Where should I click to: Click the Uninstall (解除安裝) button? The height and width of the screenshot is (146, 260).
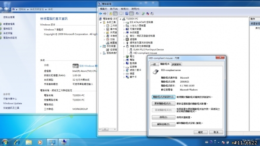[x=163, y=124]
